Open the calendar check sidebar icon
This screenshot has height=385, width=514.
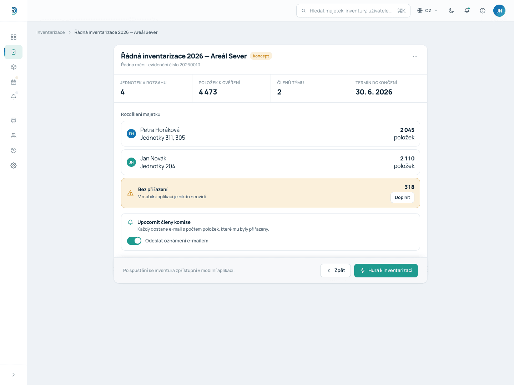pyautogui.click(x=14, y=82)
